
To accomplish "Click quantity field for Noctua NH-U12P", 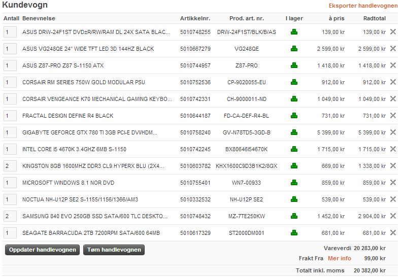I will (x=10, y=199).
